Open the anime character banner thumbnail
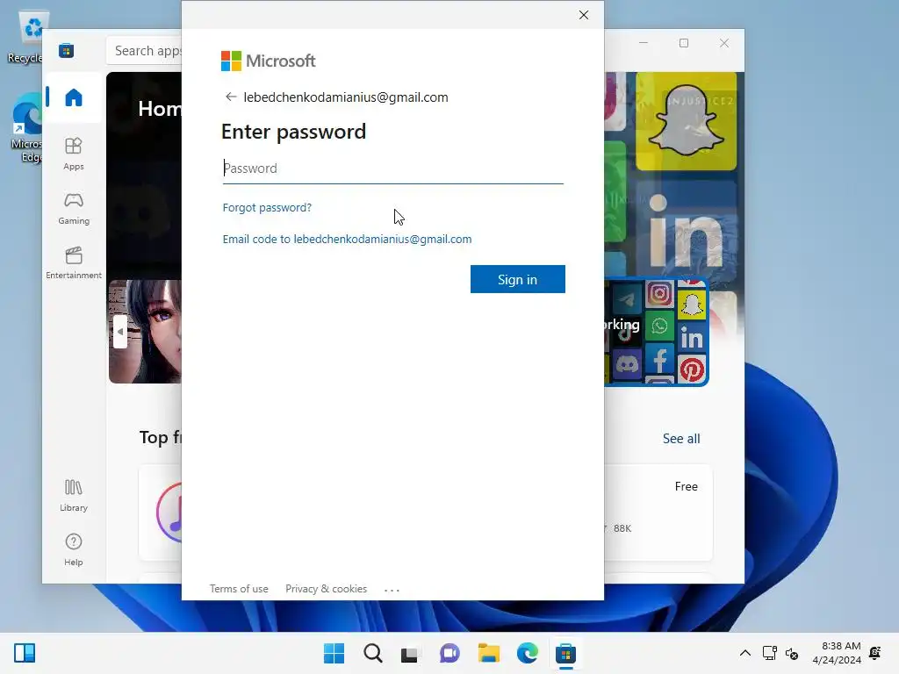899x674 pixels. click(x=145, y=331)
